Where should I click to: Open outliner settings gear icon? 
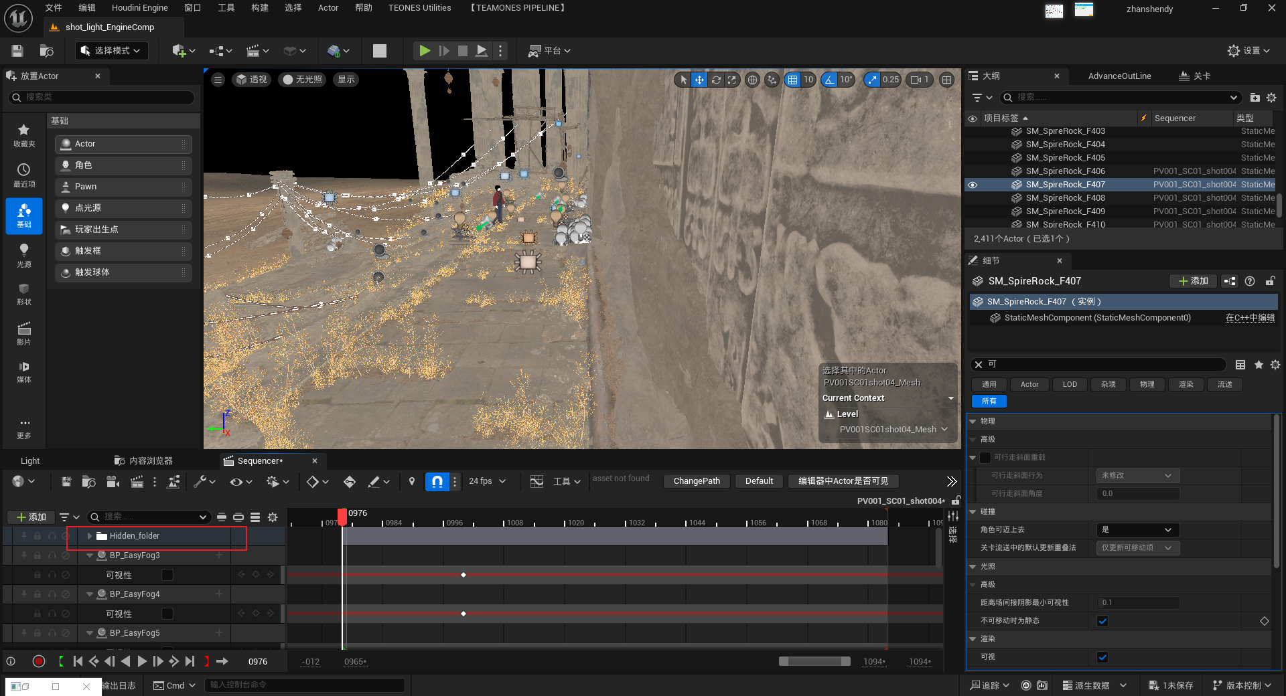tap(1271, 98)
